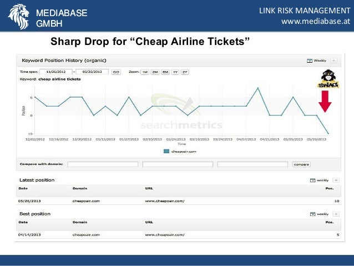Open the Weekly calendar icon in Keyword Position History
The width and height of the screenshot is (354, 266).
pos(310,61)
